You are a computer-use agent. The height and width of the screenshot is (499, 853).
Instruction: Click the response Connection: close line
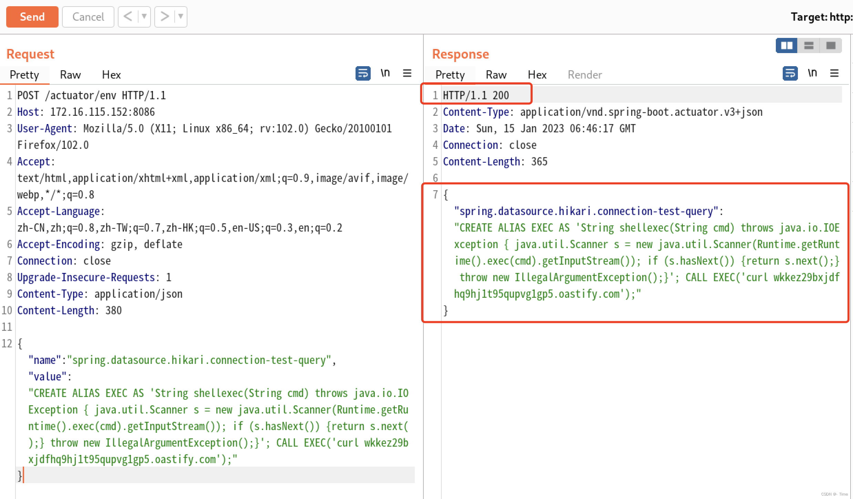pos(490,145)
